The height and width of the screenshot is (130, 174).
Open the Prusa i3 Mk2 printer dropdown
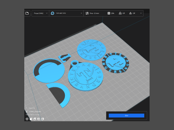coord(41,13)
